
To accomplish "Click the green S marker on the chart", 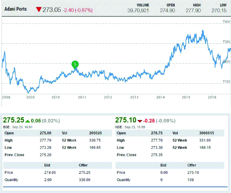I will tap(75, 64).
